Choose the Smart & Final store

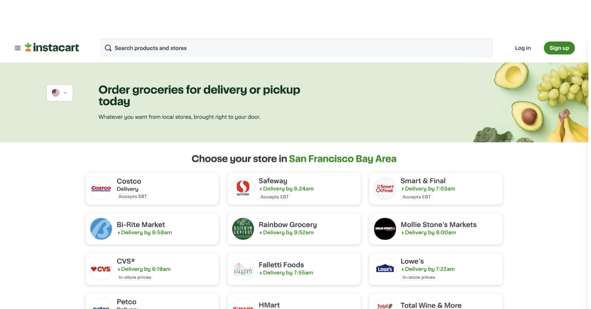click(x=436, y=189)
